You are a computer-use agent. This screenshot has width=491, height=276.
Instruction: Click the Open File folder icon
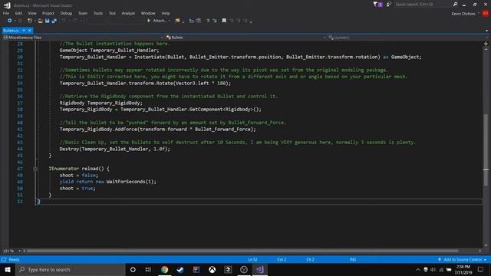40,21
